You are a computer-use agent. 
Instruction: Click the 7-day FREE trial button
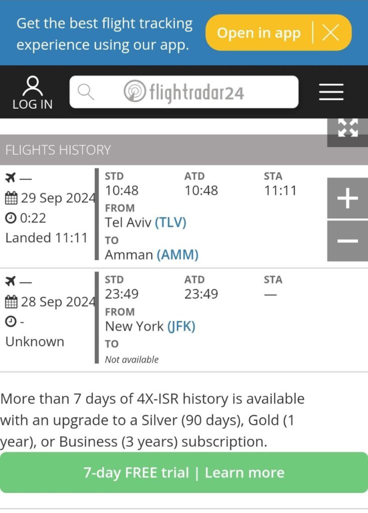pos(184,472)
